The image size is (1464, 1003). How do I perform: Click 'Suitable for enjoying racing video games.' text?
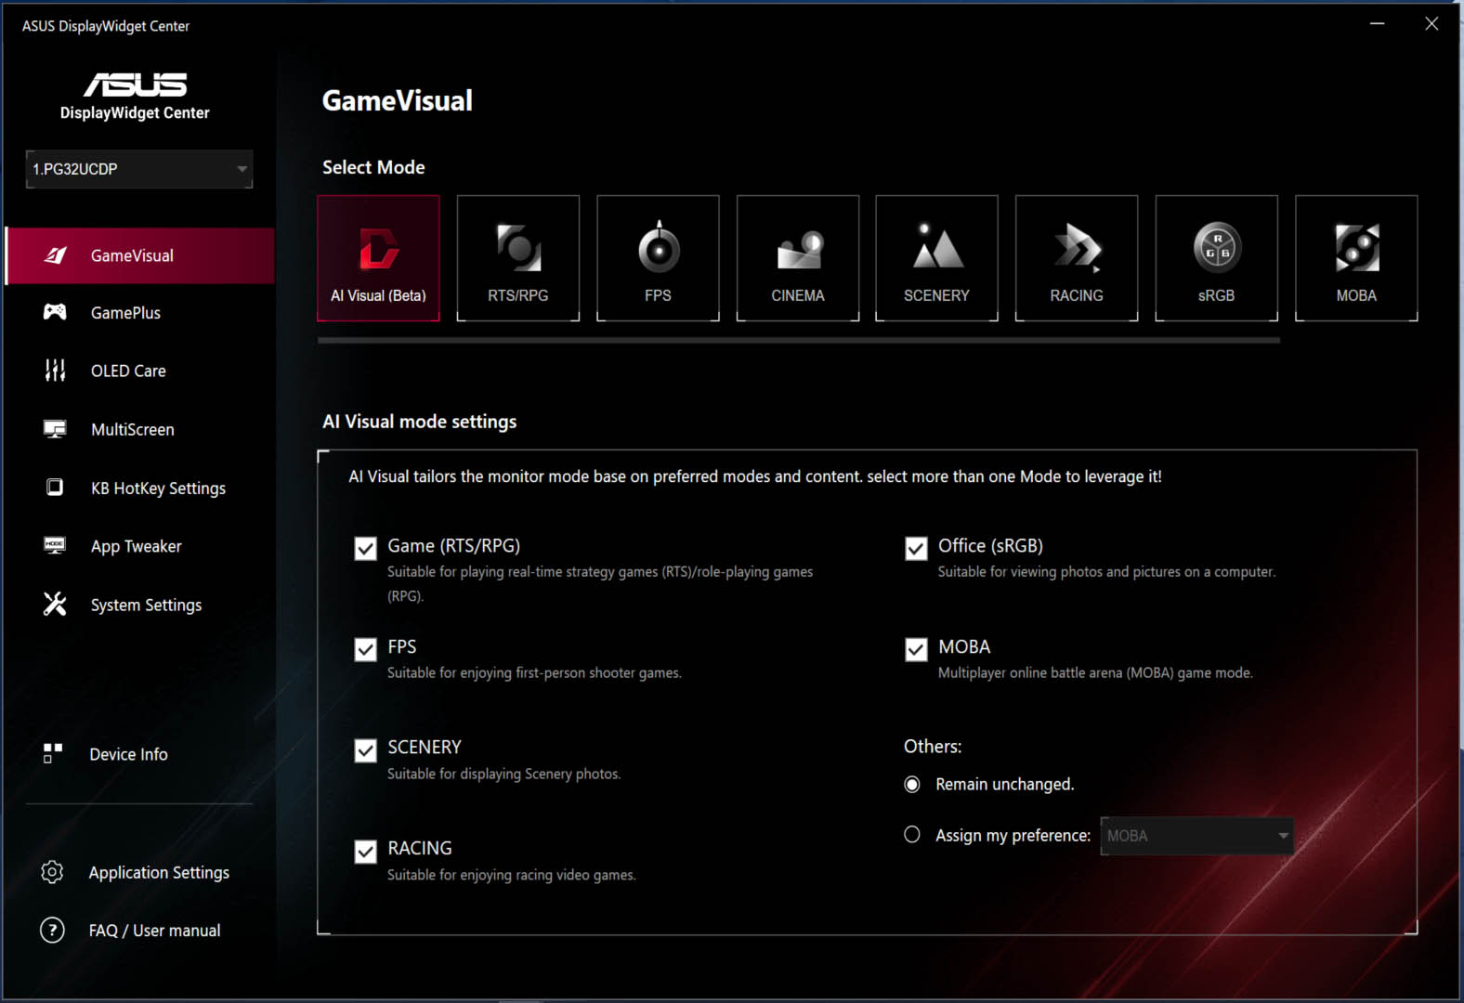[x=512, y=875]
